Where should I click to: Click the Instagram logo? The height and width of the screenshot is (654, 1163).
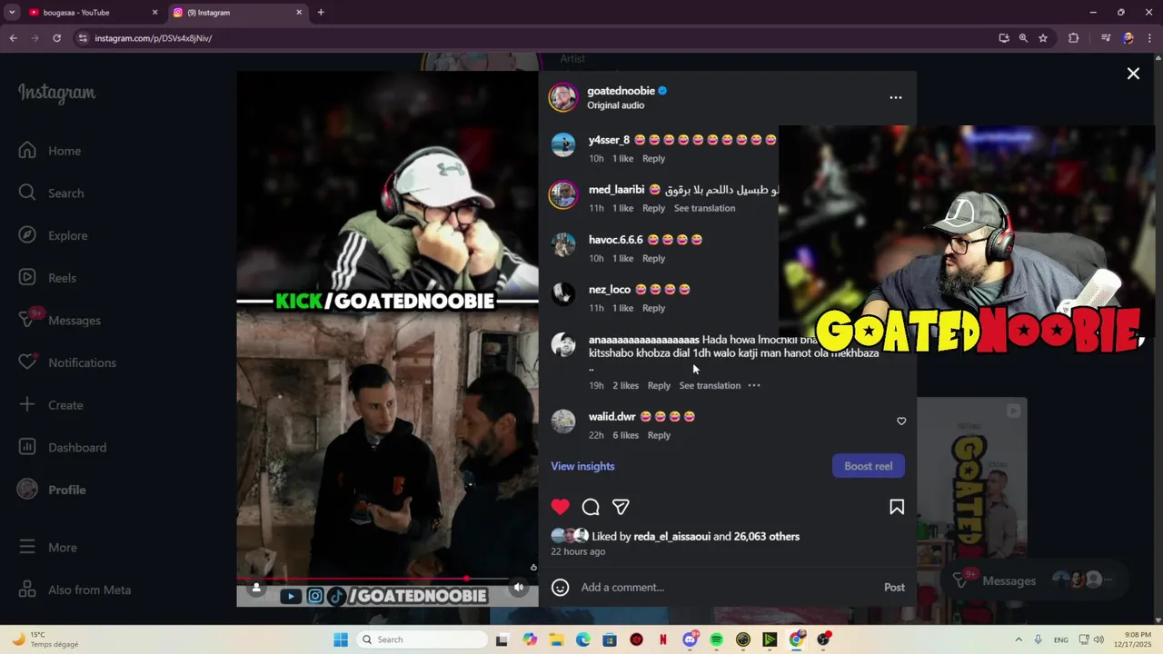(x=56, y=93)
